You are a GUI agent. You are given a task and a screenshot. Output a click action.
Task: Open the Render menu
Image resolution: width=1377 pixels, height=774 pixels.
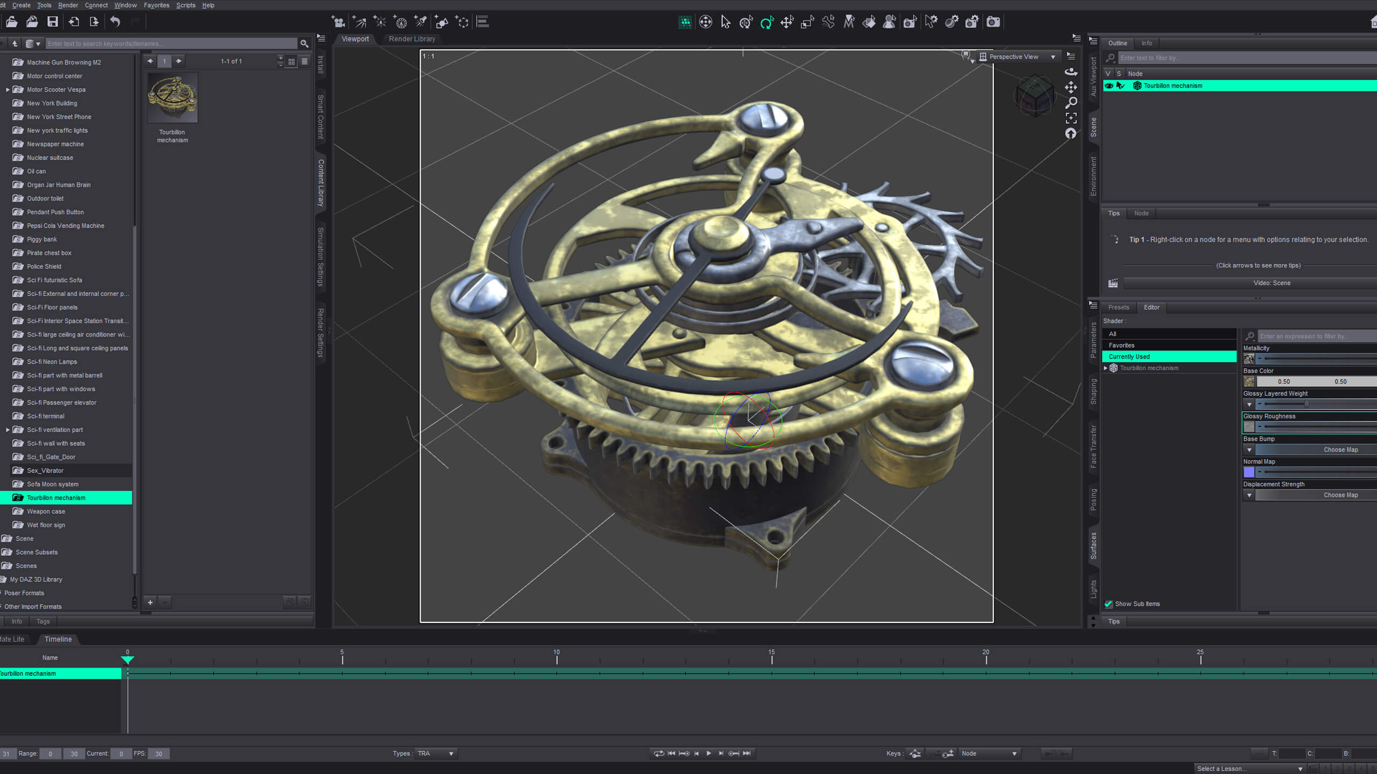68,5
